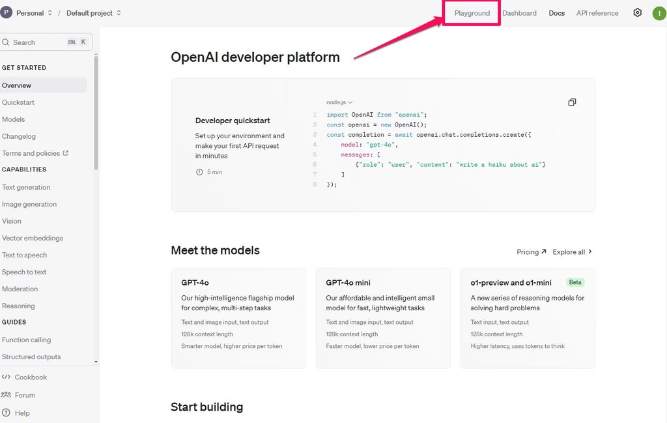Expand the Default project switcher

pyautogui.click(x=119, y=13)
